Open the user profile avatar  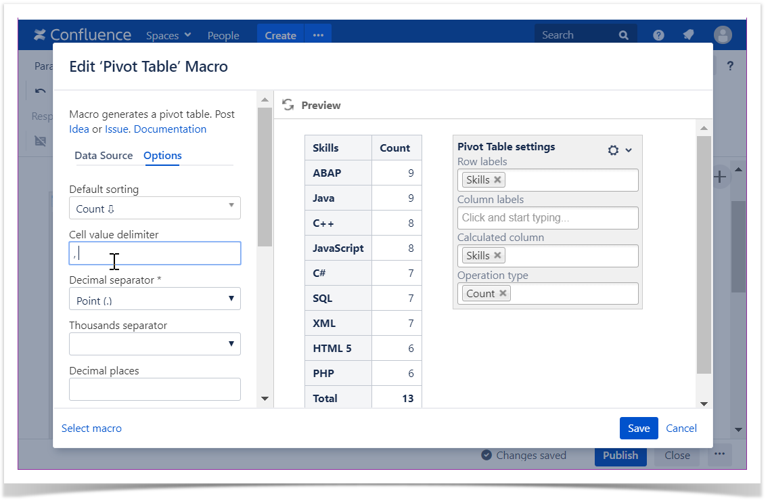[723, 35]
